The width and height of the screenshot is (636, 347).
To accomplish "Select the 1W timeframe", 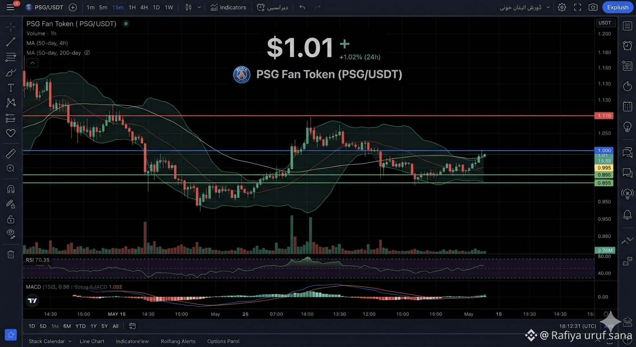I will tap(168, 7).
